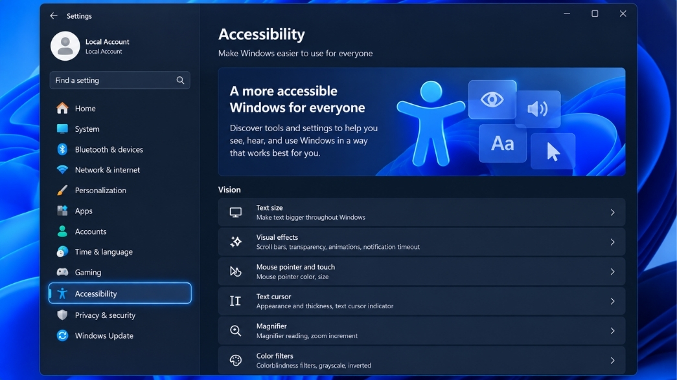
Task: Click the cursor arrow tile in banner
Action: (553, 151)
